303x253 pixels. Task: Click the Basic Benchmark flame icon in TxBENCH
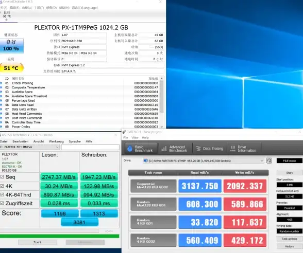[x=130, y=149]
